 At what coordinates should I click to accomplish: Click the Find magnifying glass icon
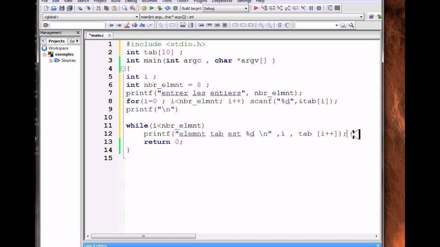(124, 8)
